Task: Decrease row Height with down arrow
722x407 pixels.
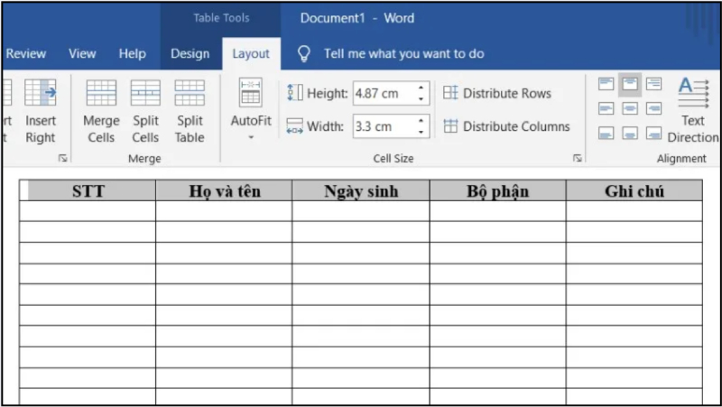Action: tap(421, 99)
